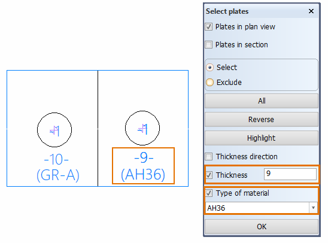Confirm with the OK button
Screen dimensions: 328x243
(x=262, y=227)
